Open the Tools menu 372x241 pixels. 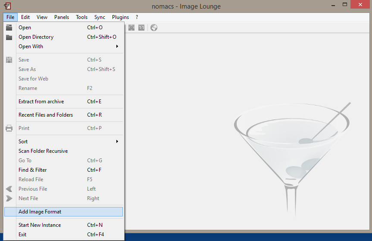pos(81,17)
